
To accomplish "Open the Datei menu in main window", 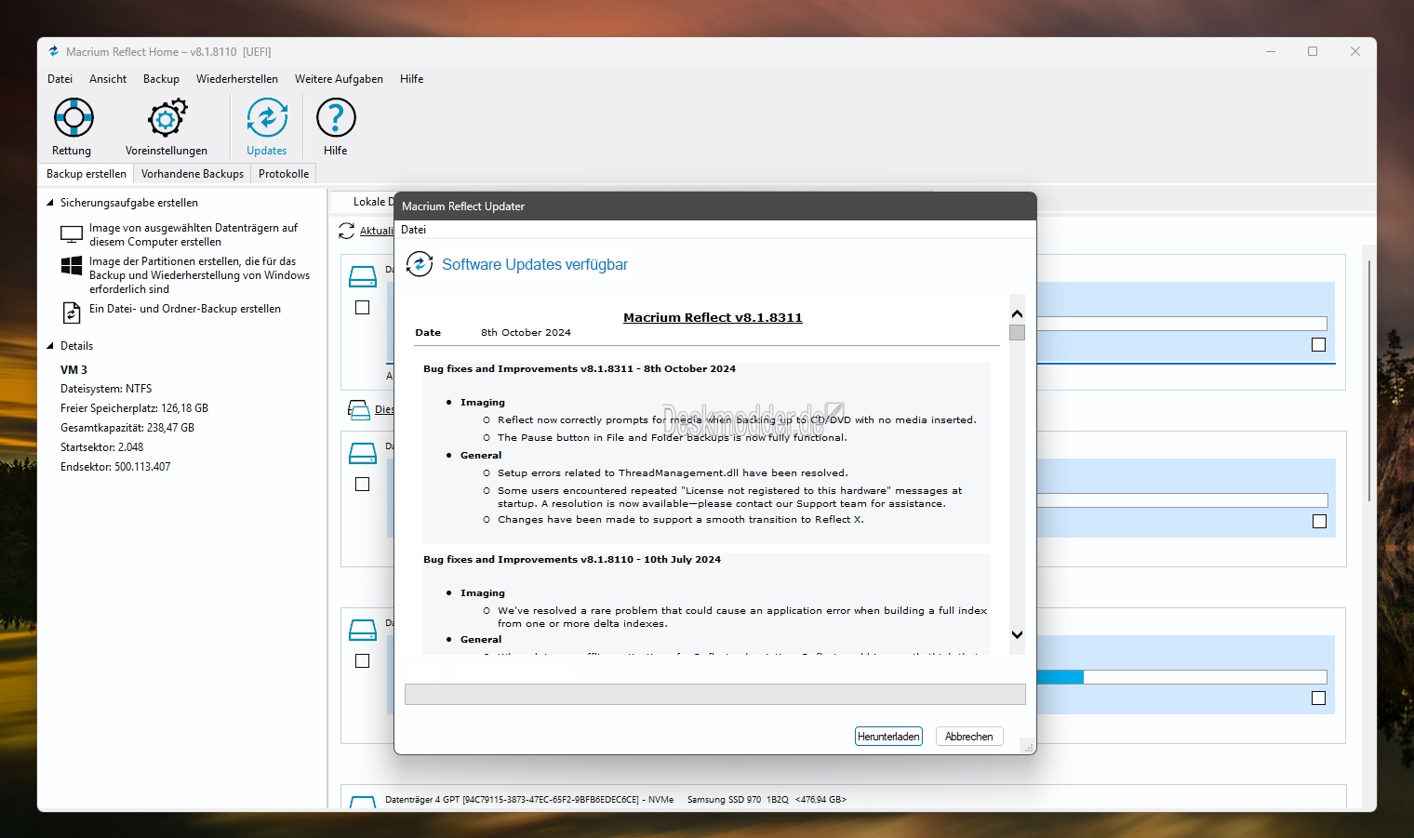I will 60,79.
